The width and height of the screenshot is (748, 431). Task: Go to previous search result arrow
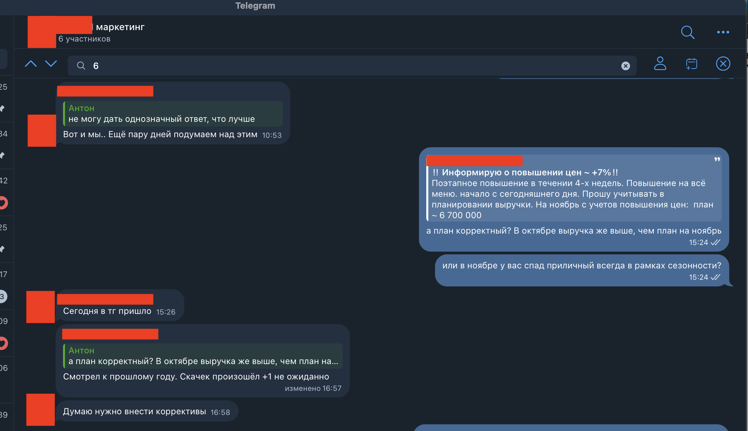pyautogui.click(x=31, y=64)
